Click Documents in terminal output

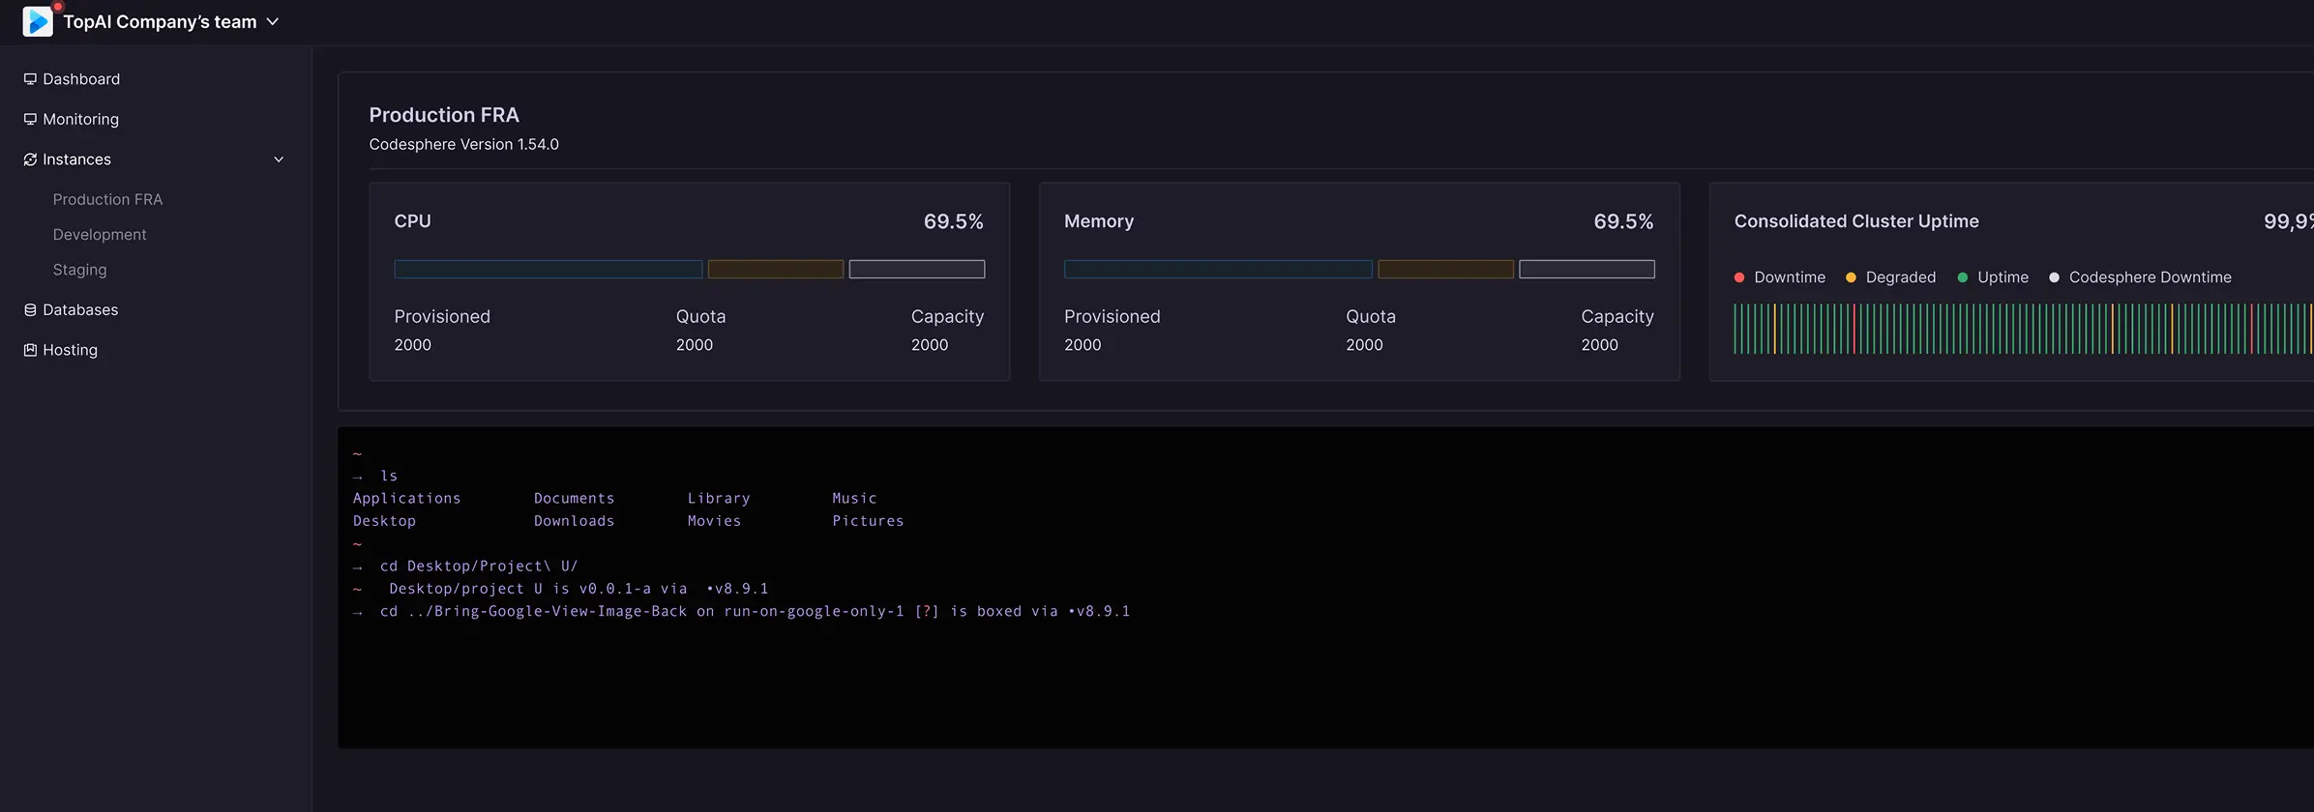(x=575, y=499)
